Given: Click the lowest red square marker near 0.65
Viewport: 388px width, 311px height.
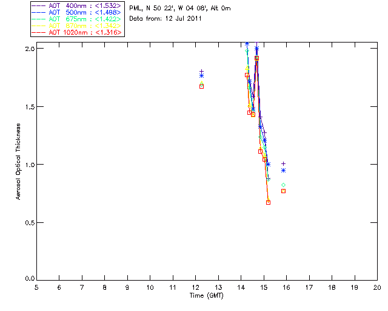Looking at the screenshot, I should pyautogui.click(x=268, y=203).
